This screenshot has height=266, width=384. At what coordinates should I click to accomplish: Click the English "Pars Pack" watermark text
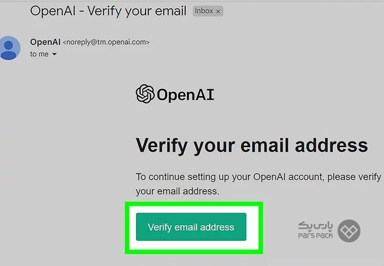pyautogui.click(x=315, y=235)
